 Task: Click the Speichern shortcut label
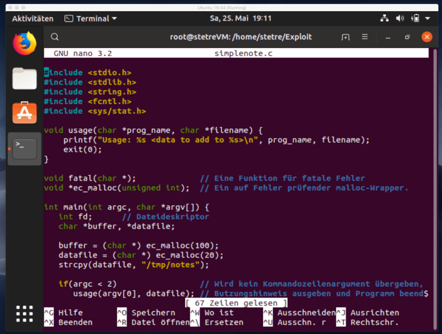click(x=153, y=313)
